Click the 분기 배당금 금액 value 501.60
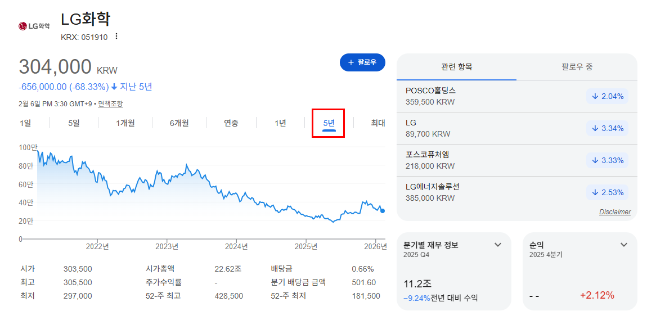Viewport: 647px width, 320px height. 364,282
